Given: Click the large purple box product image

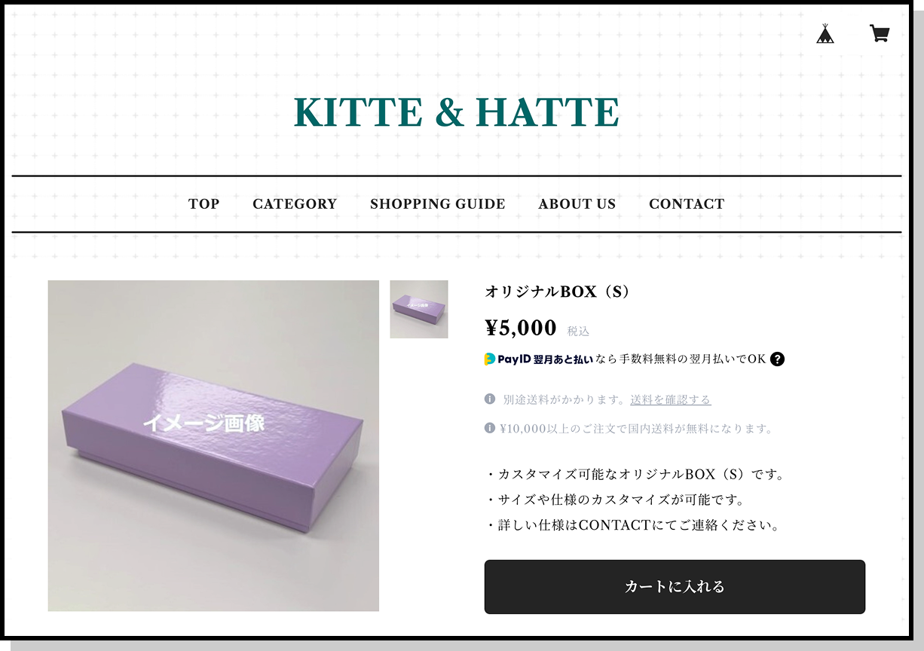Looking at the screenshot, I should [213, 445].
